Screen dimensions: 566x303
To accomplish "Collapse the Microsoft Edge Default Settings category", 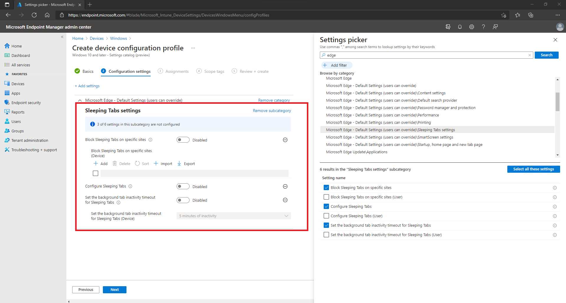I will (79, 100).
